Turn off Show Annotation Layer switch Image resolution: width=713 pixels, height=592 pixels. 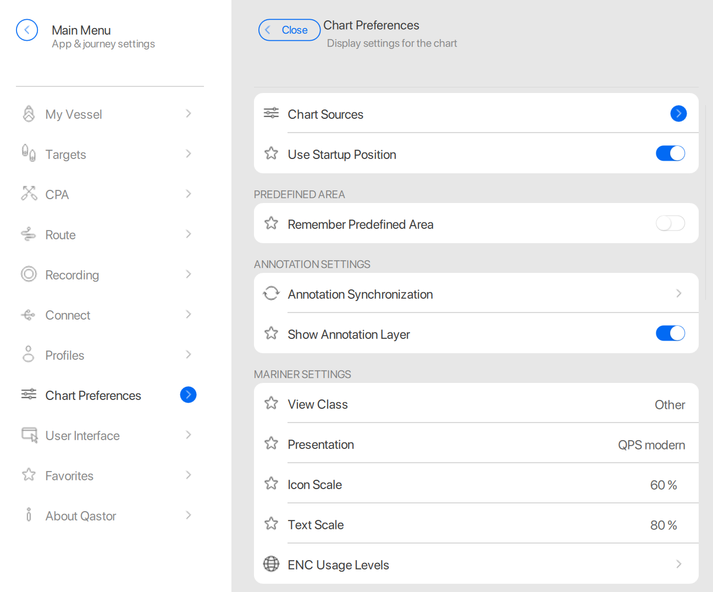click(x=670, y=333)
